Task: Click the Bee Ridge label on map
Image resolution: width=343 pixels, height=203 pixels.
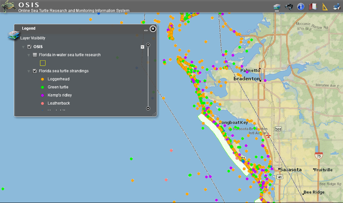Action: 314,192
